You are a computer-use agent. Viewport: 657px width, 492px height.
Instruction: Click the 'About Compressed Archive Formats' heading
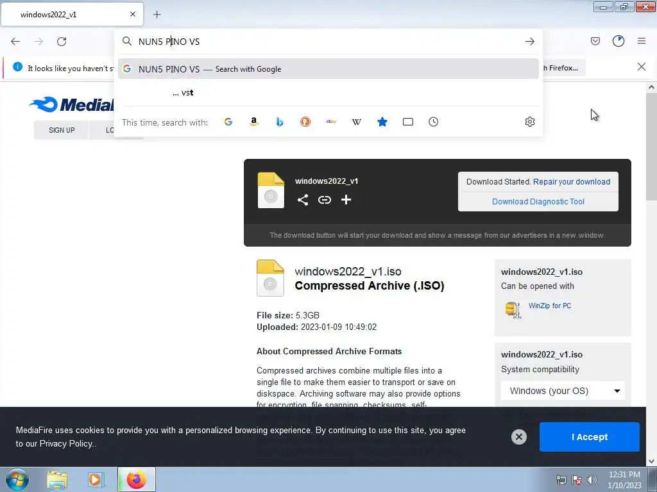(x=329, y=352)
